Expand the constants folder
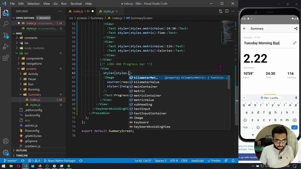Viewport: 301px width, 169px height. (31, 38)
